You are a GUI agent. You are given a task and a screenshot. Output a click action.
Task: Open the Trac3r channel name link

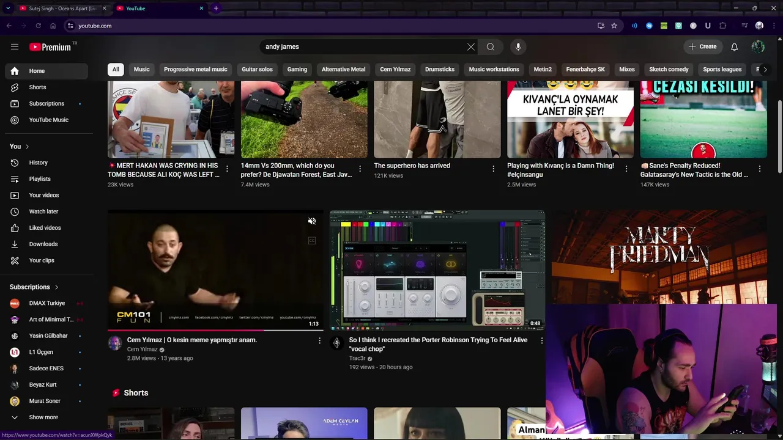pos(357,359)
